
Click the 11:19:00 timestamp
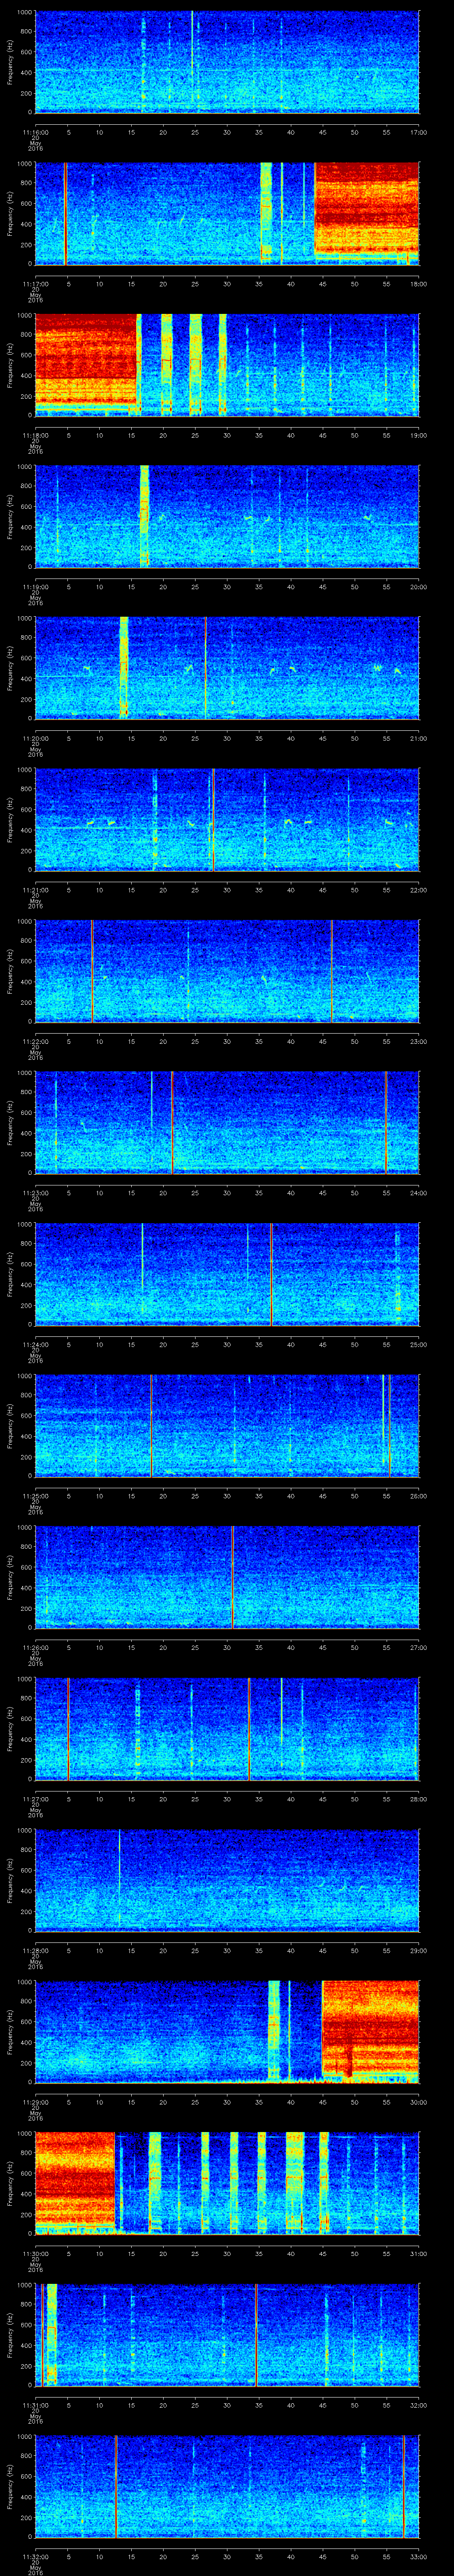[35, 586]
